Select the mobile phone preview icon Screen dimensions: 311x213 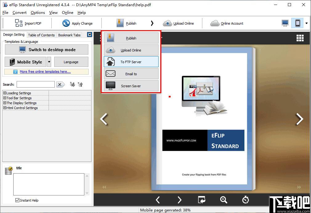click(x=297, y=23)
